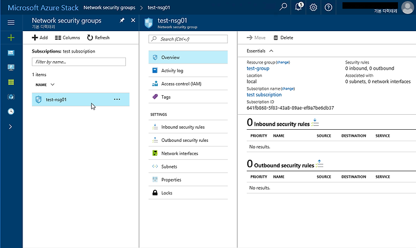Open the help question mark icon
The height and width of the screenshot is (248, 416).
tap(328, 7)
